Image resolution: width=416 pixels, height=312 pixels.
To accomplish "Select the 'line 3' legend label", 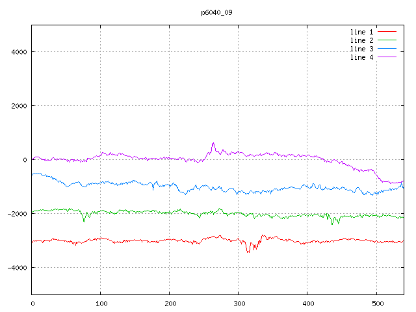I will coord(361,49).
